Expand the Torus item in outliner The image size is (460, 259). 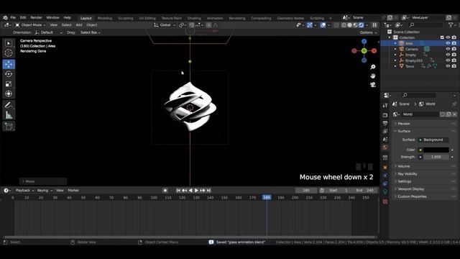point(395,66)
